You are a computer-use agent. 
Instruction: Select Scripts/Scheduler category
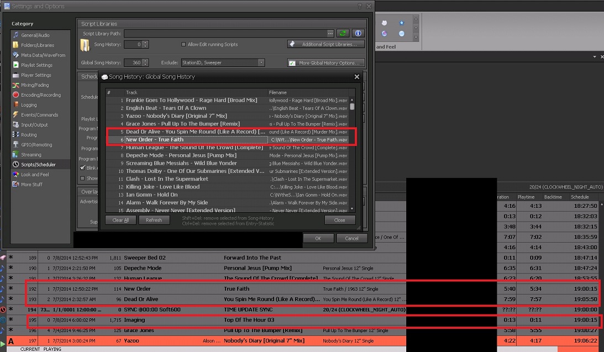click(38, 165)
